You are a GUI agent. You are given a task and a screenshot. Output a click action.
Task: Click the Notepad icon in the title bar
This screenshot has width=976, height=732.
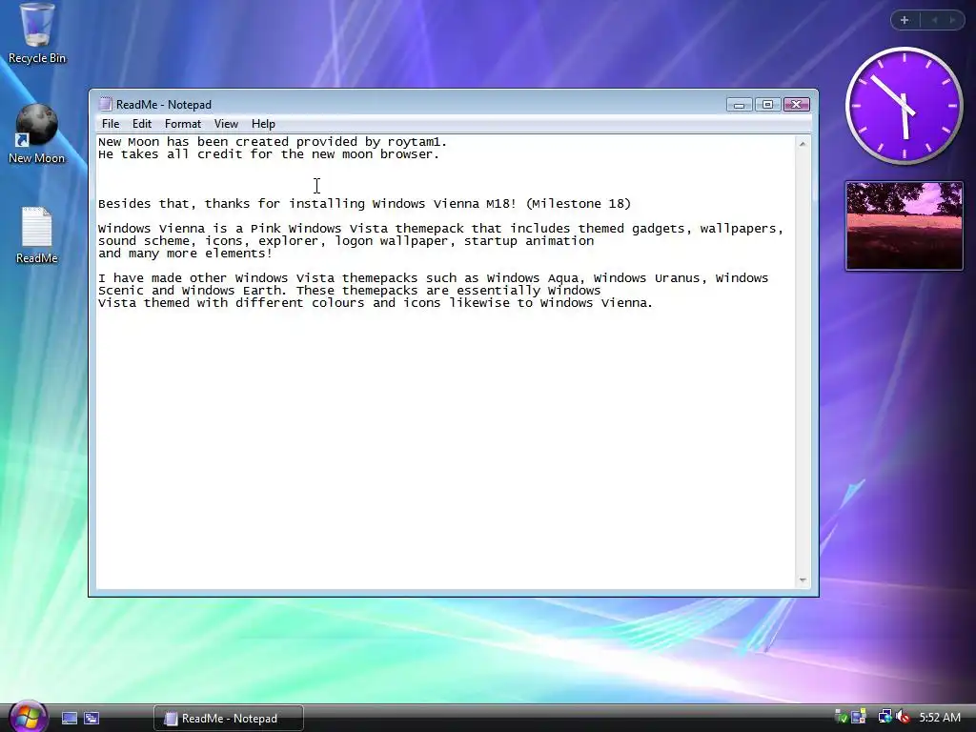[x=105, y=104]
